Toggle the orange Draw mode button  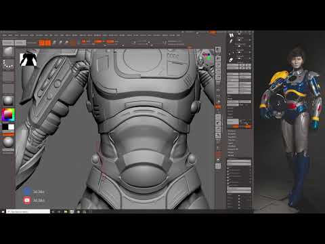click(48, 43)
